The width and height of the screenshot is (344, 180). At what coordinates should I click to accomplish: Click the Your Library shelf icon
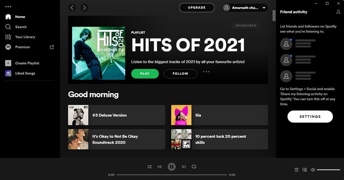(x=8, y=37)
